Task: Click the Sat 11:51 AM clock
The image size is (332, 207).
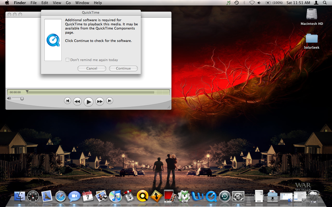Action: pyautogui.click(x=298, y=3)
